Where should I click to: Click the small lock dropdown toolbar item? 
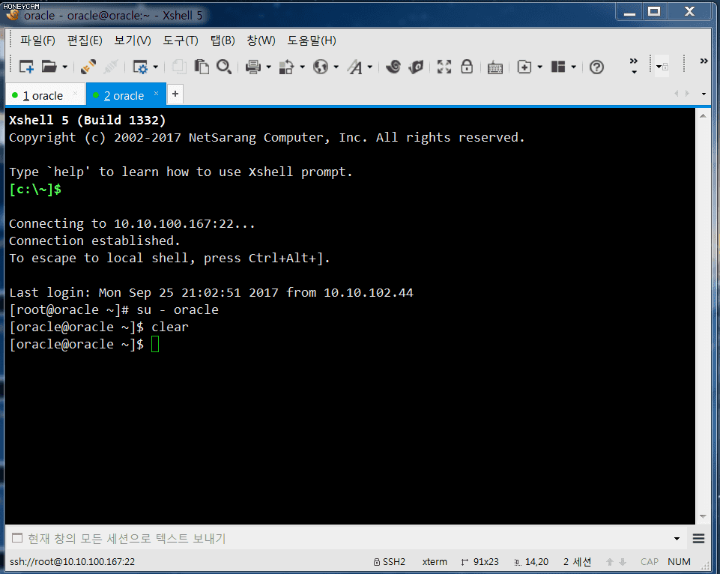click(x=662, y=67)
